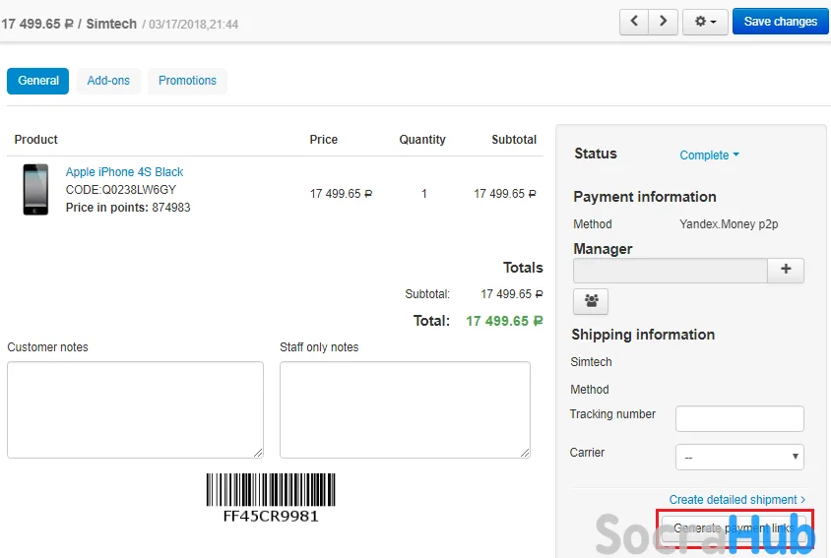Select the total 17 499.65 green value
831x558 pixels.
504,321
